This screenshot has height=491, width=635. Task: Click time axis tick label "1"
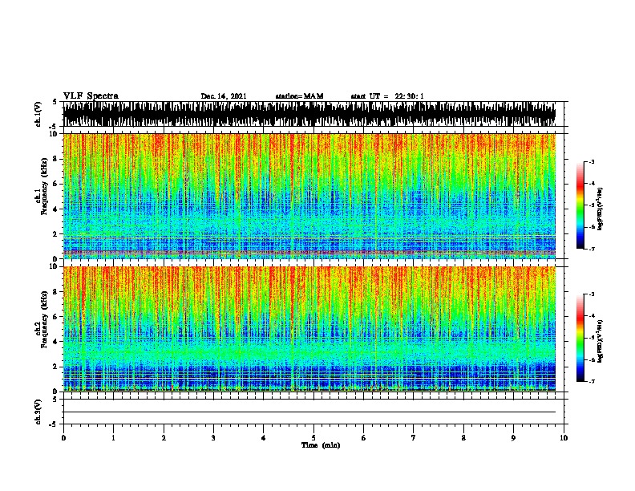[x=113, y=438]
